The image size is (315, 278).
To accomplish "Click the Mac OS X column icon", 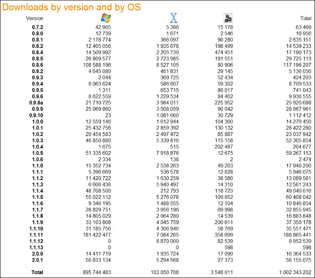I will click(173, 18).
